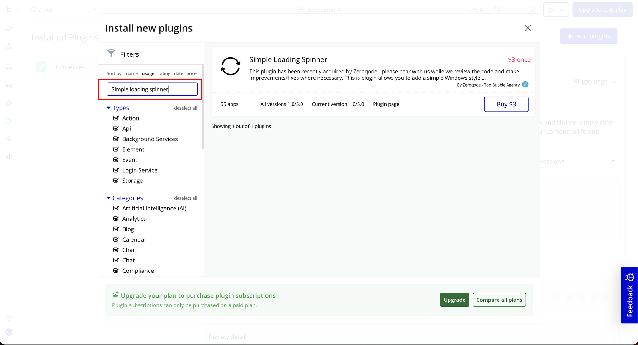Image resolution: width=638 pixels, height=345 pixels.
Task: Open the Plugins tab plug icon in sidebar
Action: [x=9, y=121]
